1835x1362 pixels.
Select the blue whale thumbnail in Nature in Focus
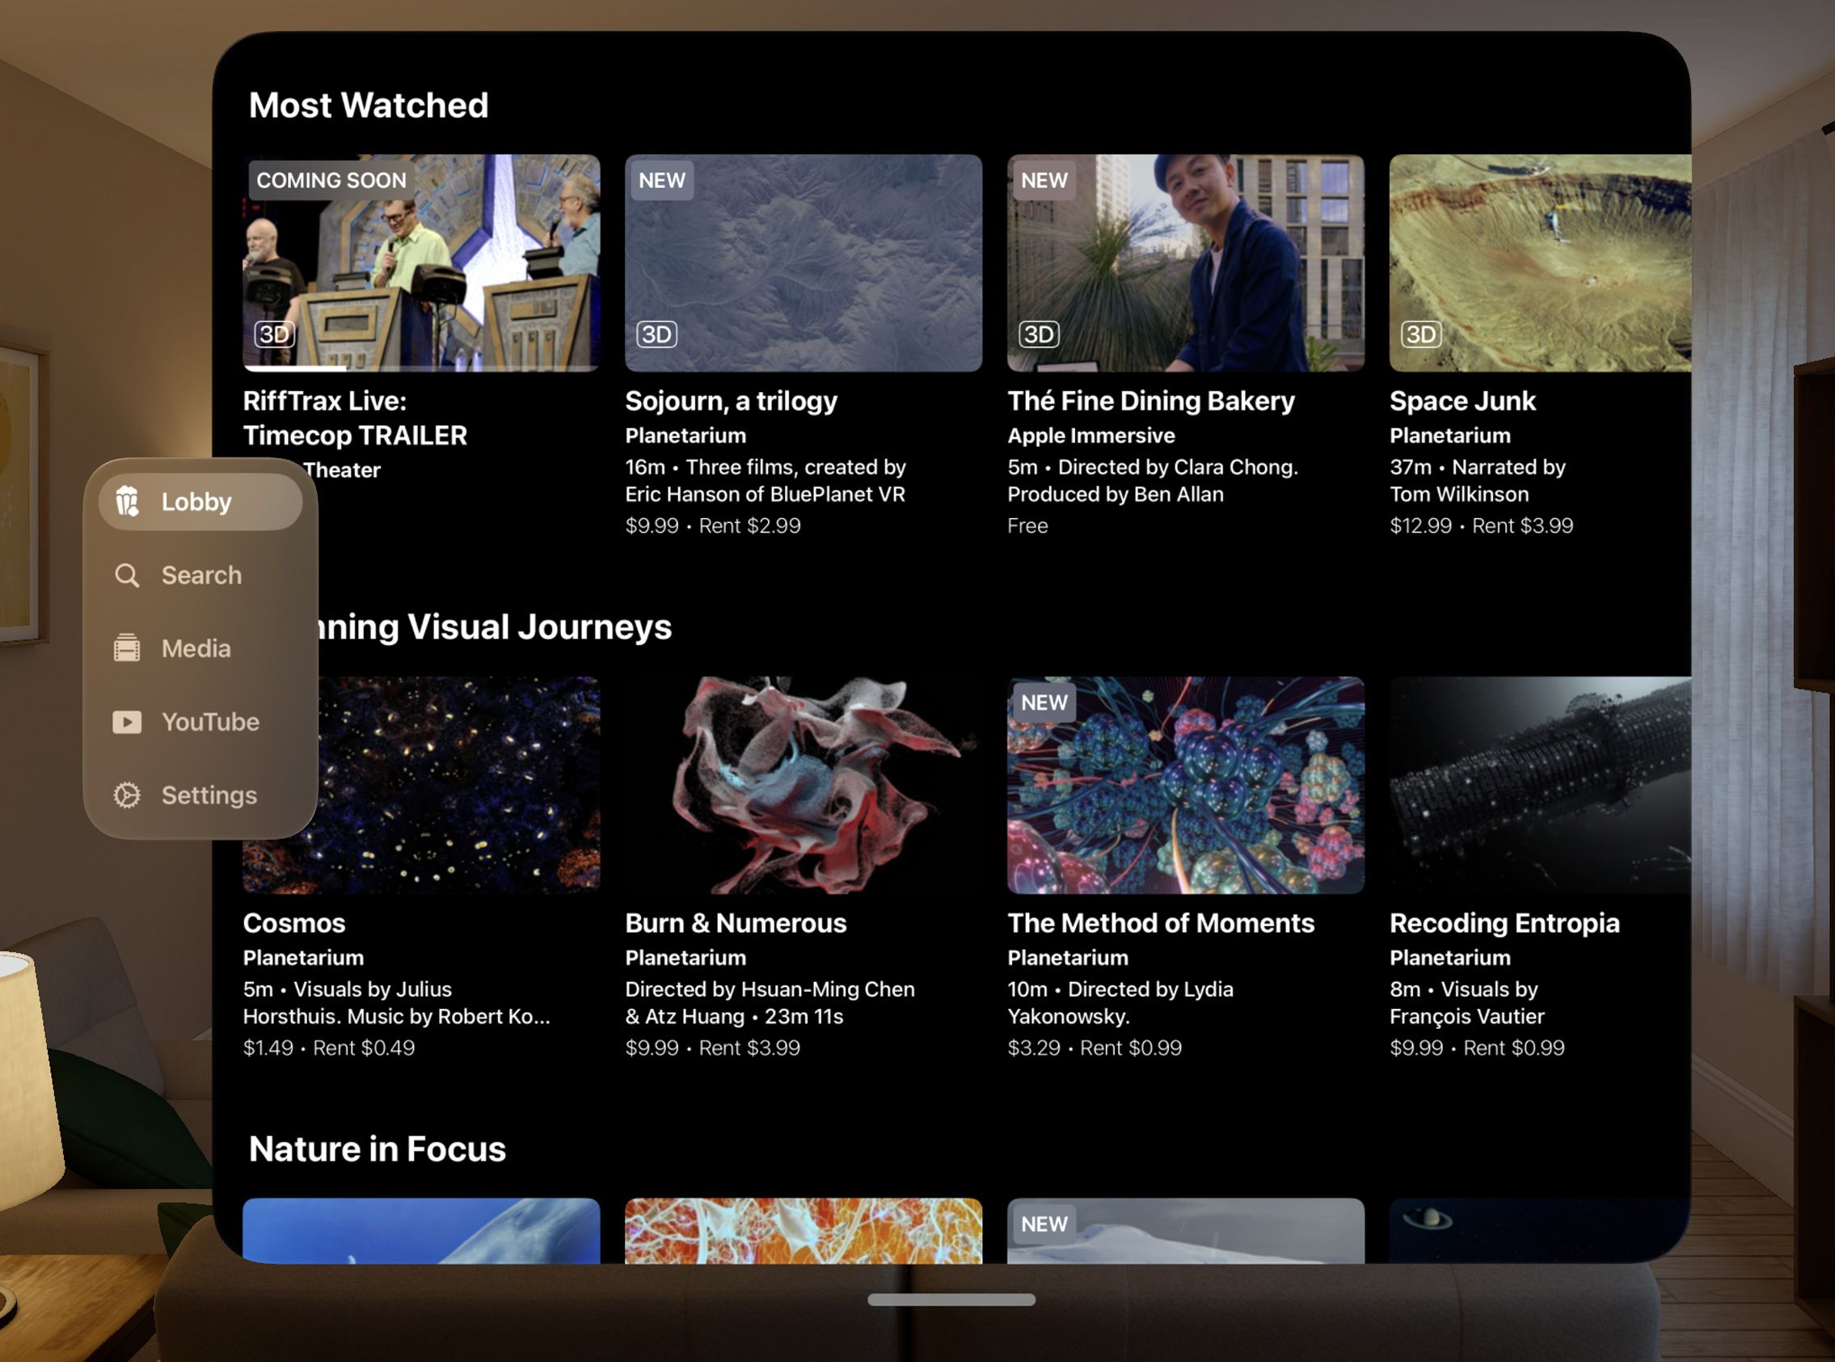point(421,1231)
